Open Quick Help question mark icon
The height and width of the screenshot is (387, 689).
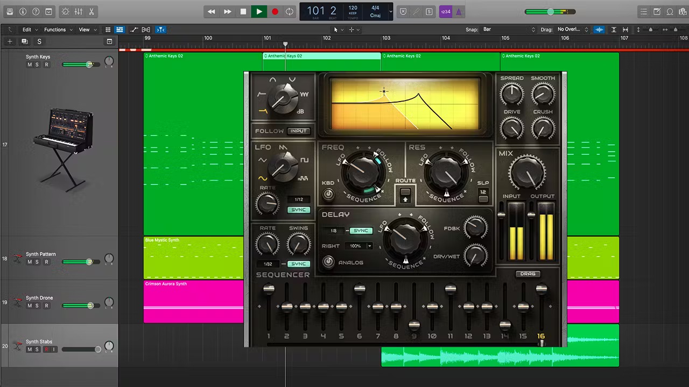(x=36, y=11)
